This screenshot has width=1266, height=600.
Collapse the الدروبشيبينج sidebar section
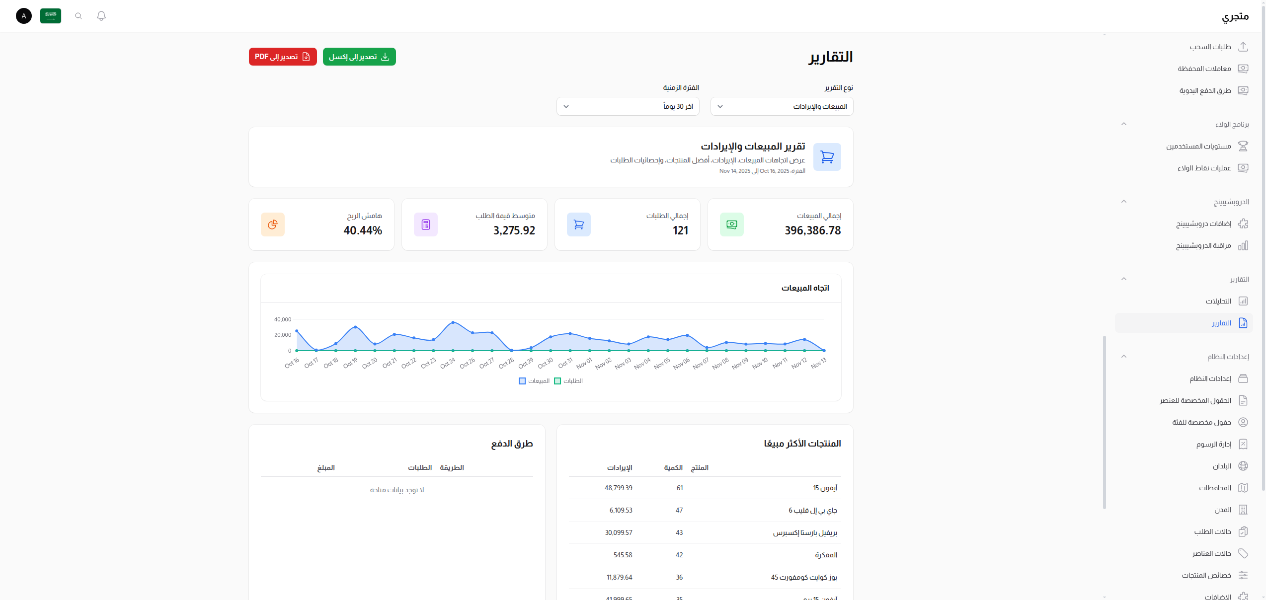[1123, 201]
